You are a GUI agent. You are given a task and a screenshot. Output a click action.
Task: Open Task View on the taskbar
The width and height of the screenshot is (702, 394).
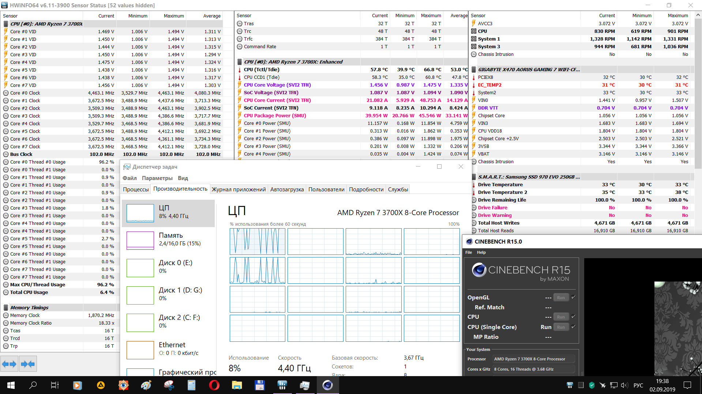coord(55,385)
